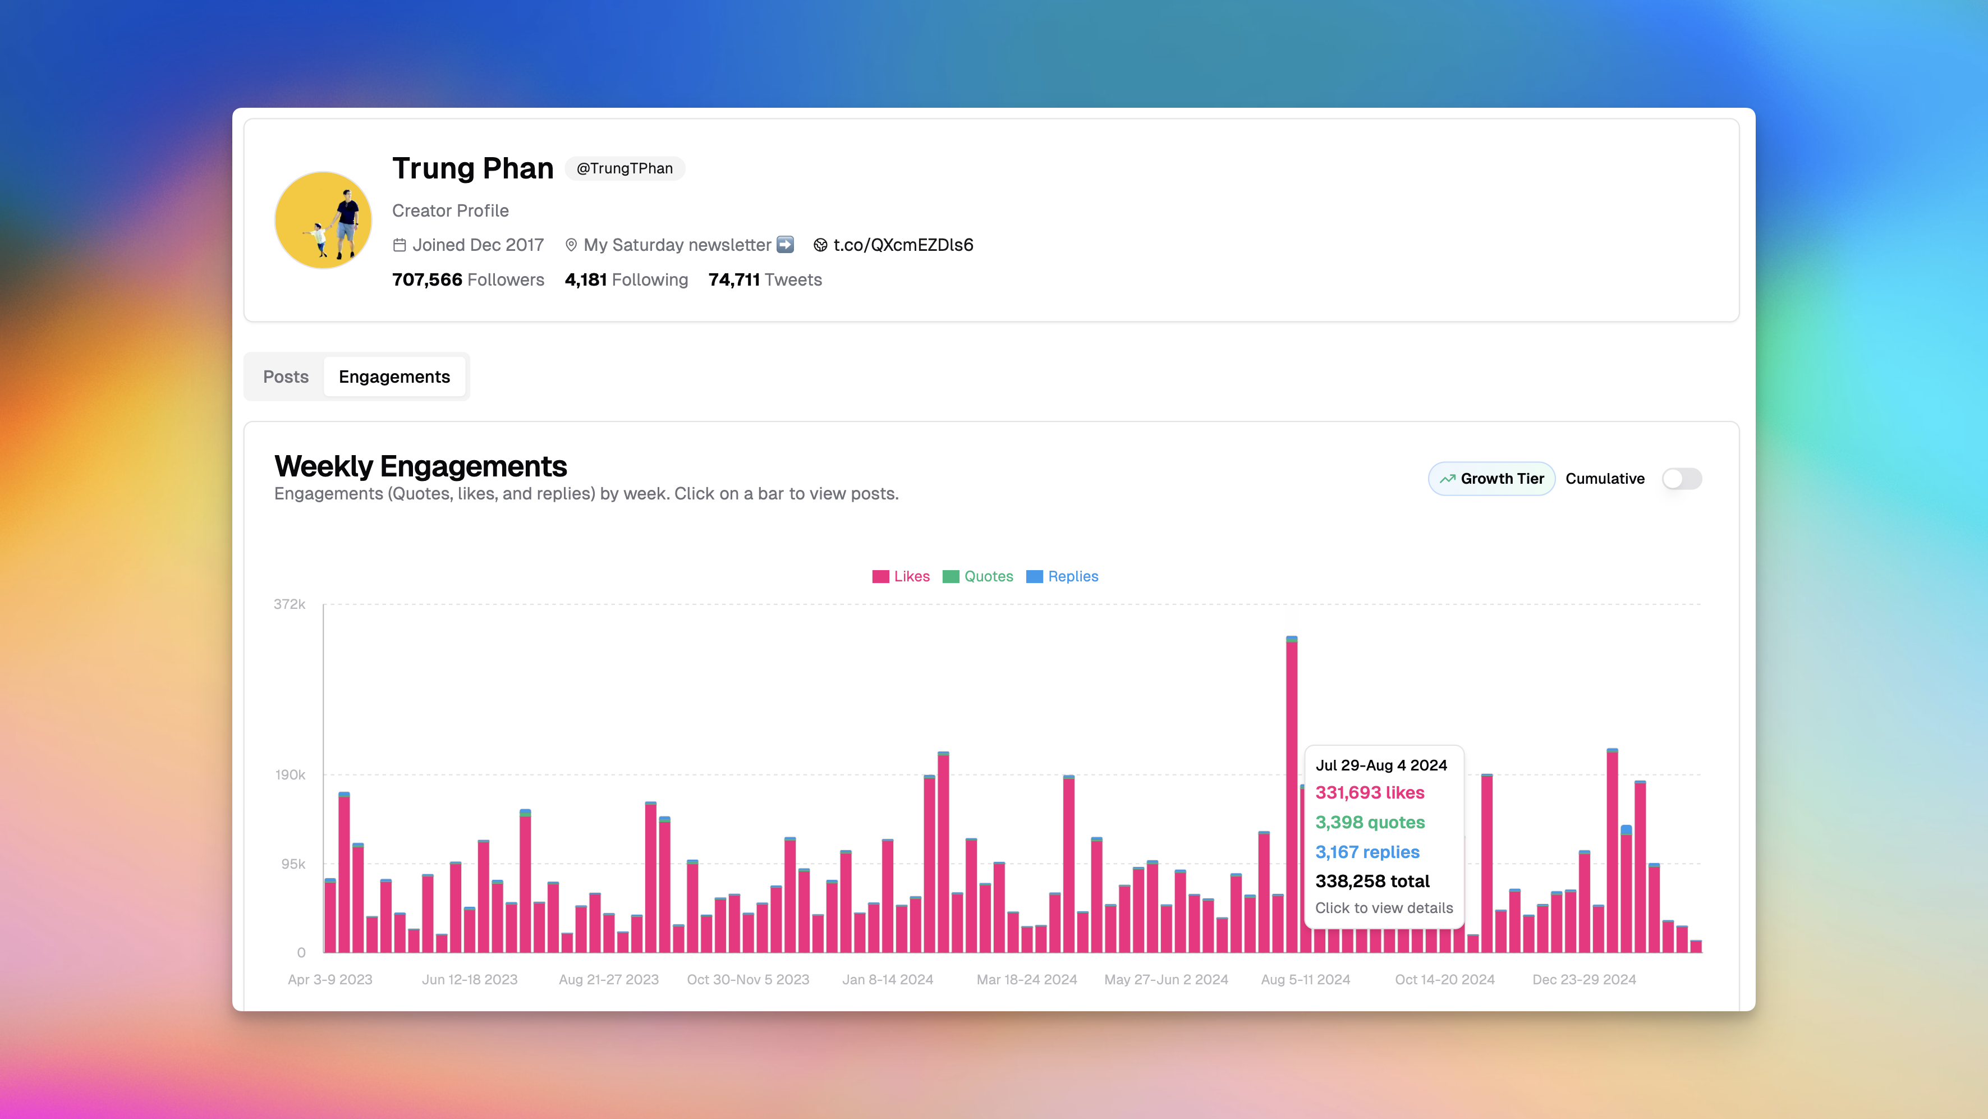This screenshot has width=1988, height=1119.
Task: Click the My Saturday newsletter text
Action: [677, 245]
